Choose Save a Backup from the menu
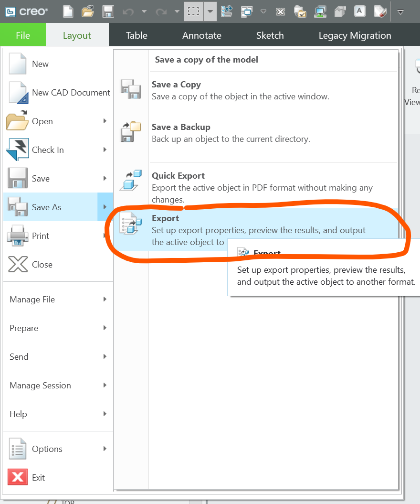The height and width of the screenshot is (504, 420). point(181,127)
